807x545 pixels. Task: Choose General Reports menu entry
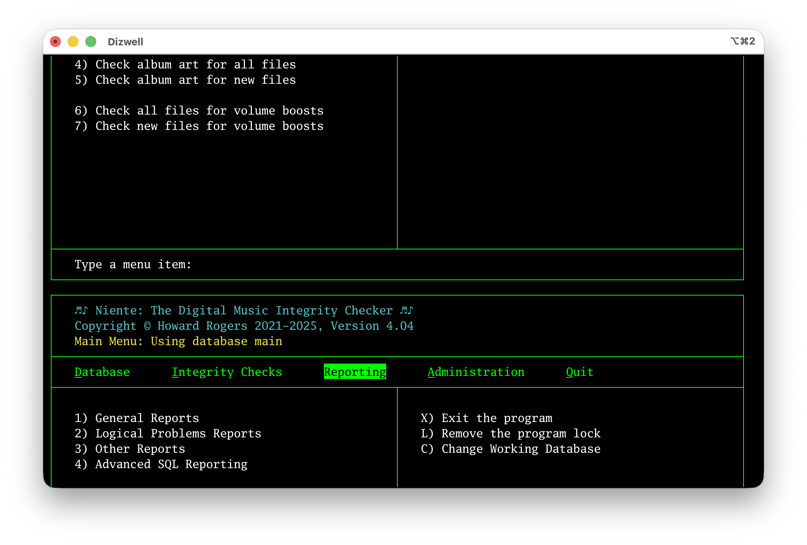coord(137,418)
